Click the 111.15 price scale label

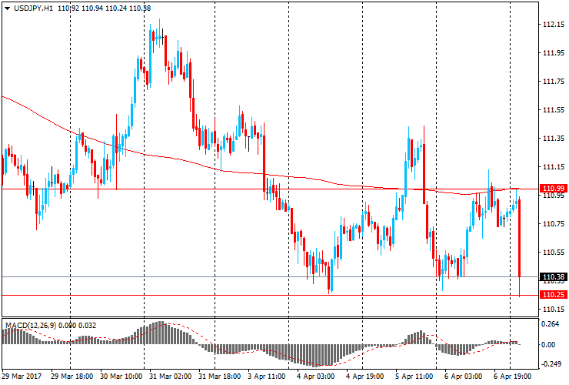coord(554,167)
